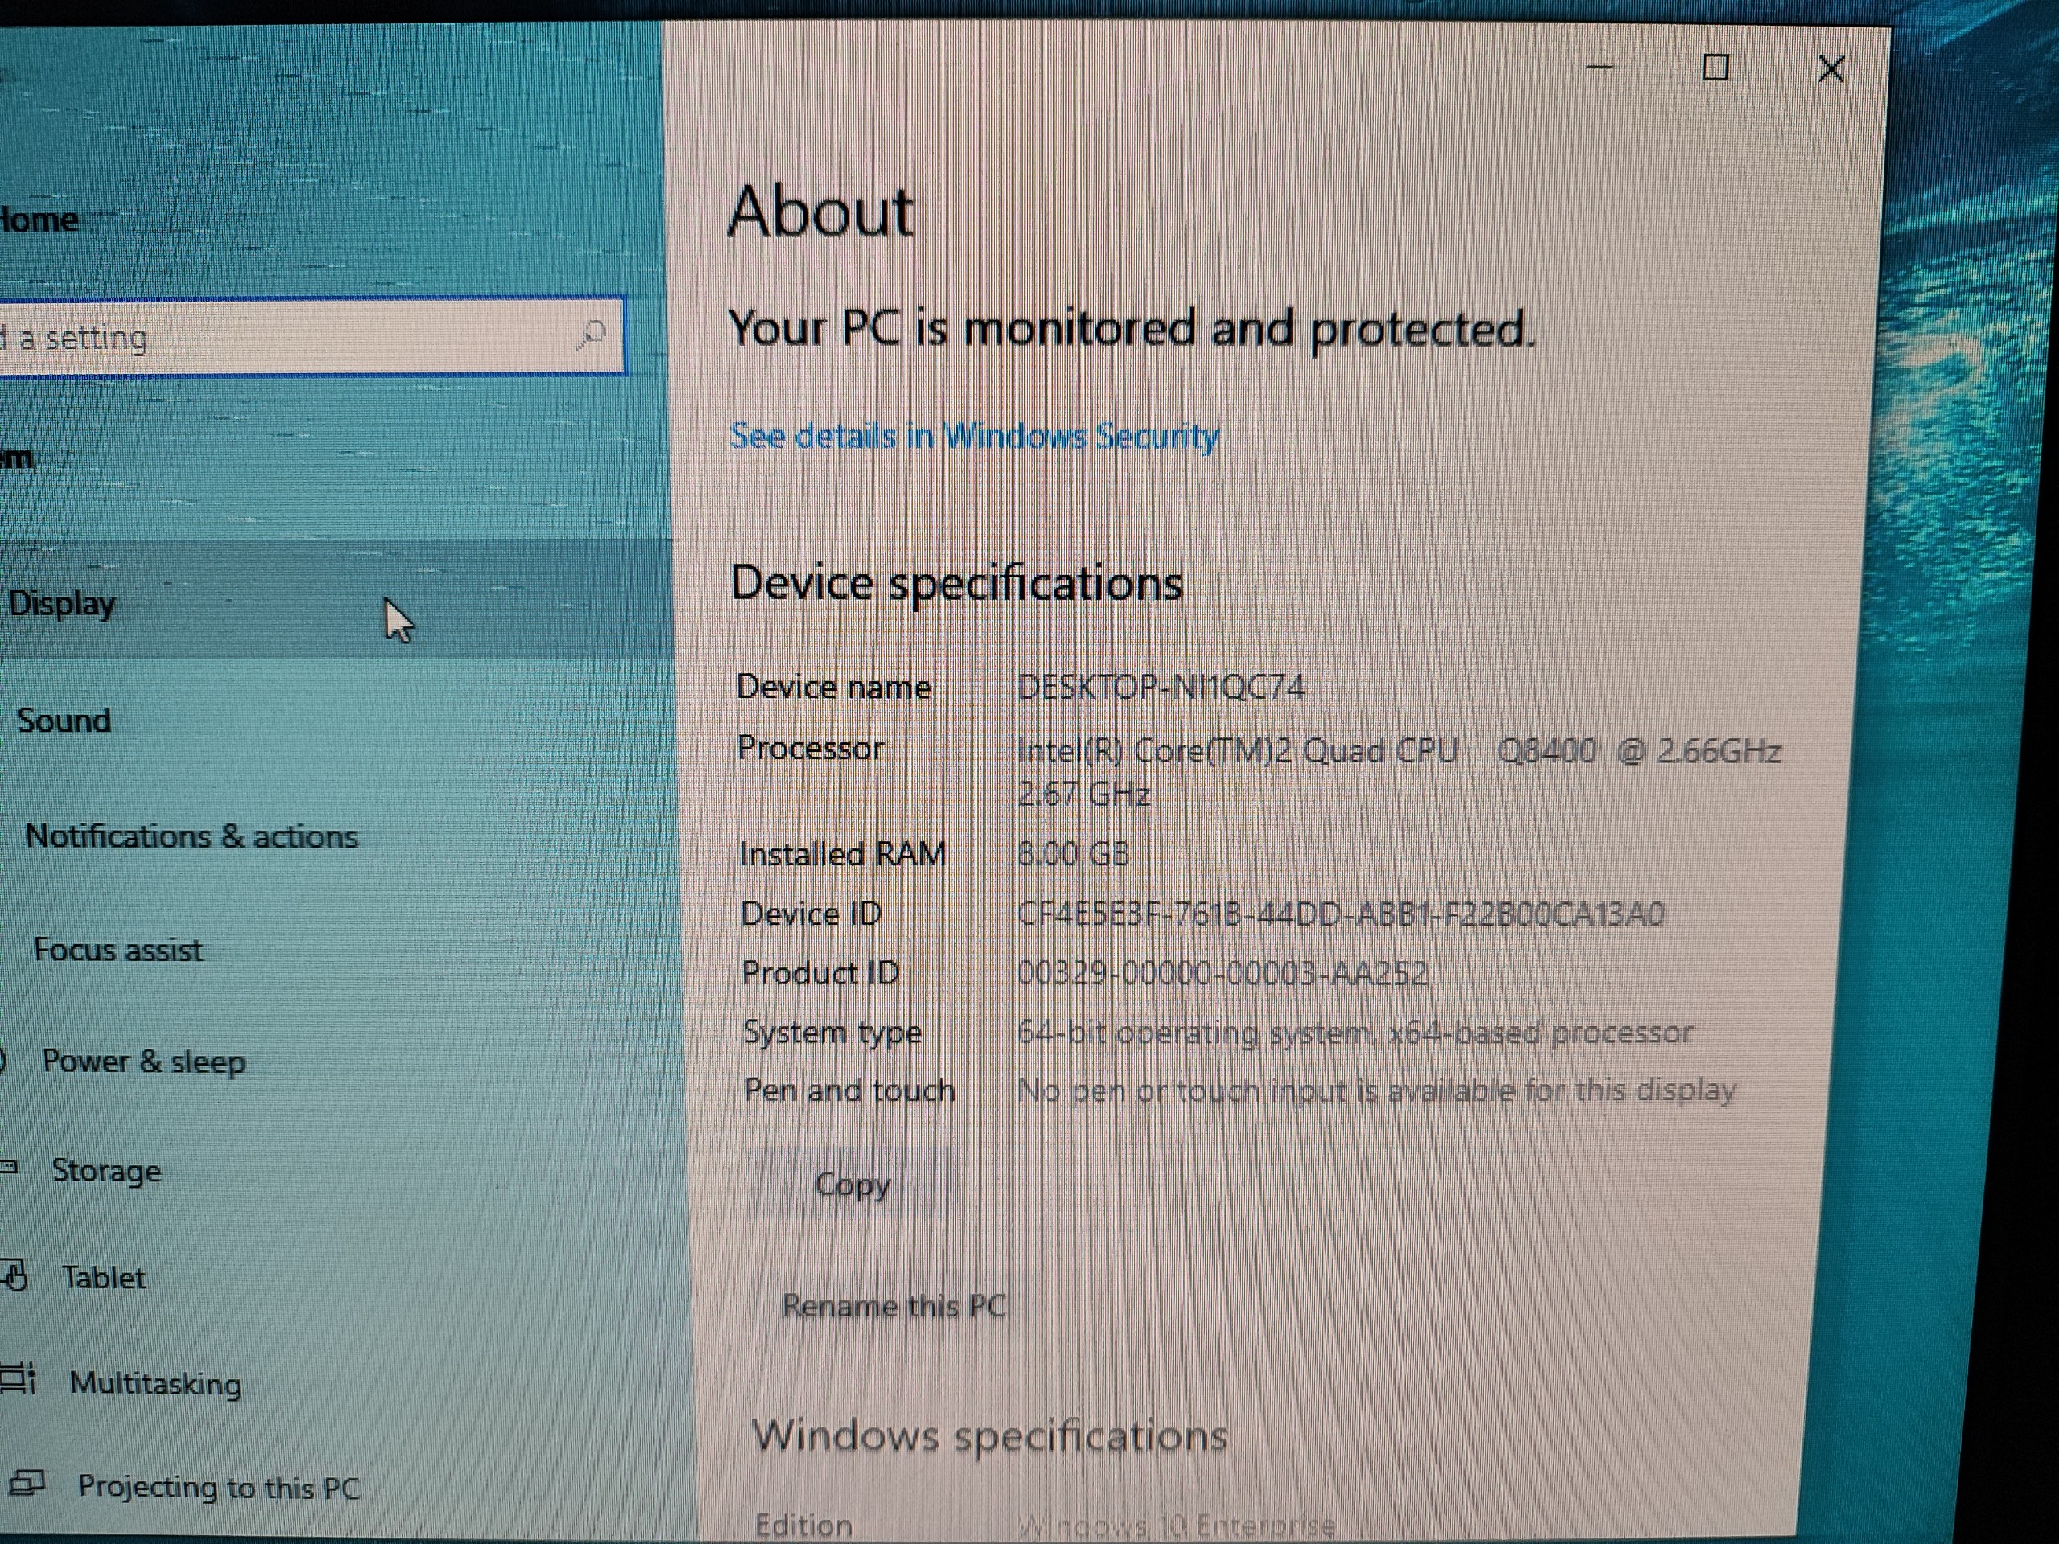Open Power & sleep settings
This screenshot has width=2059, height=1544.
[x=144, y=1061]
